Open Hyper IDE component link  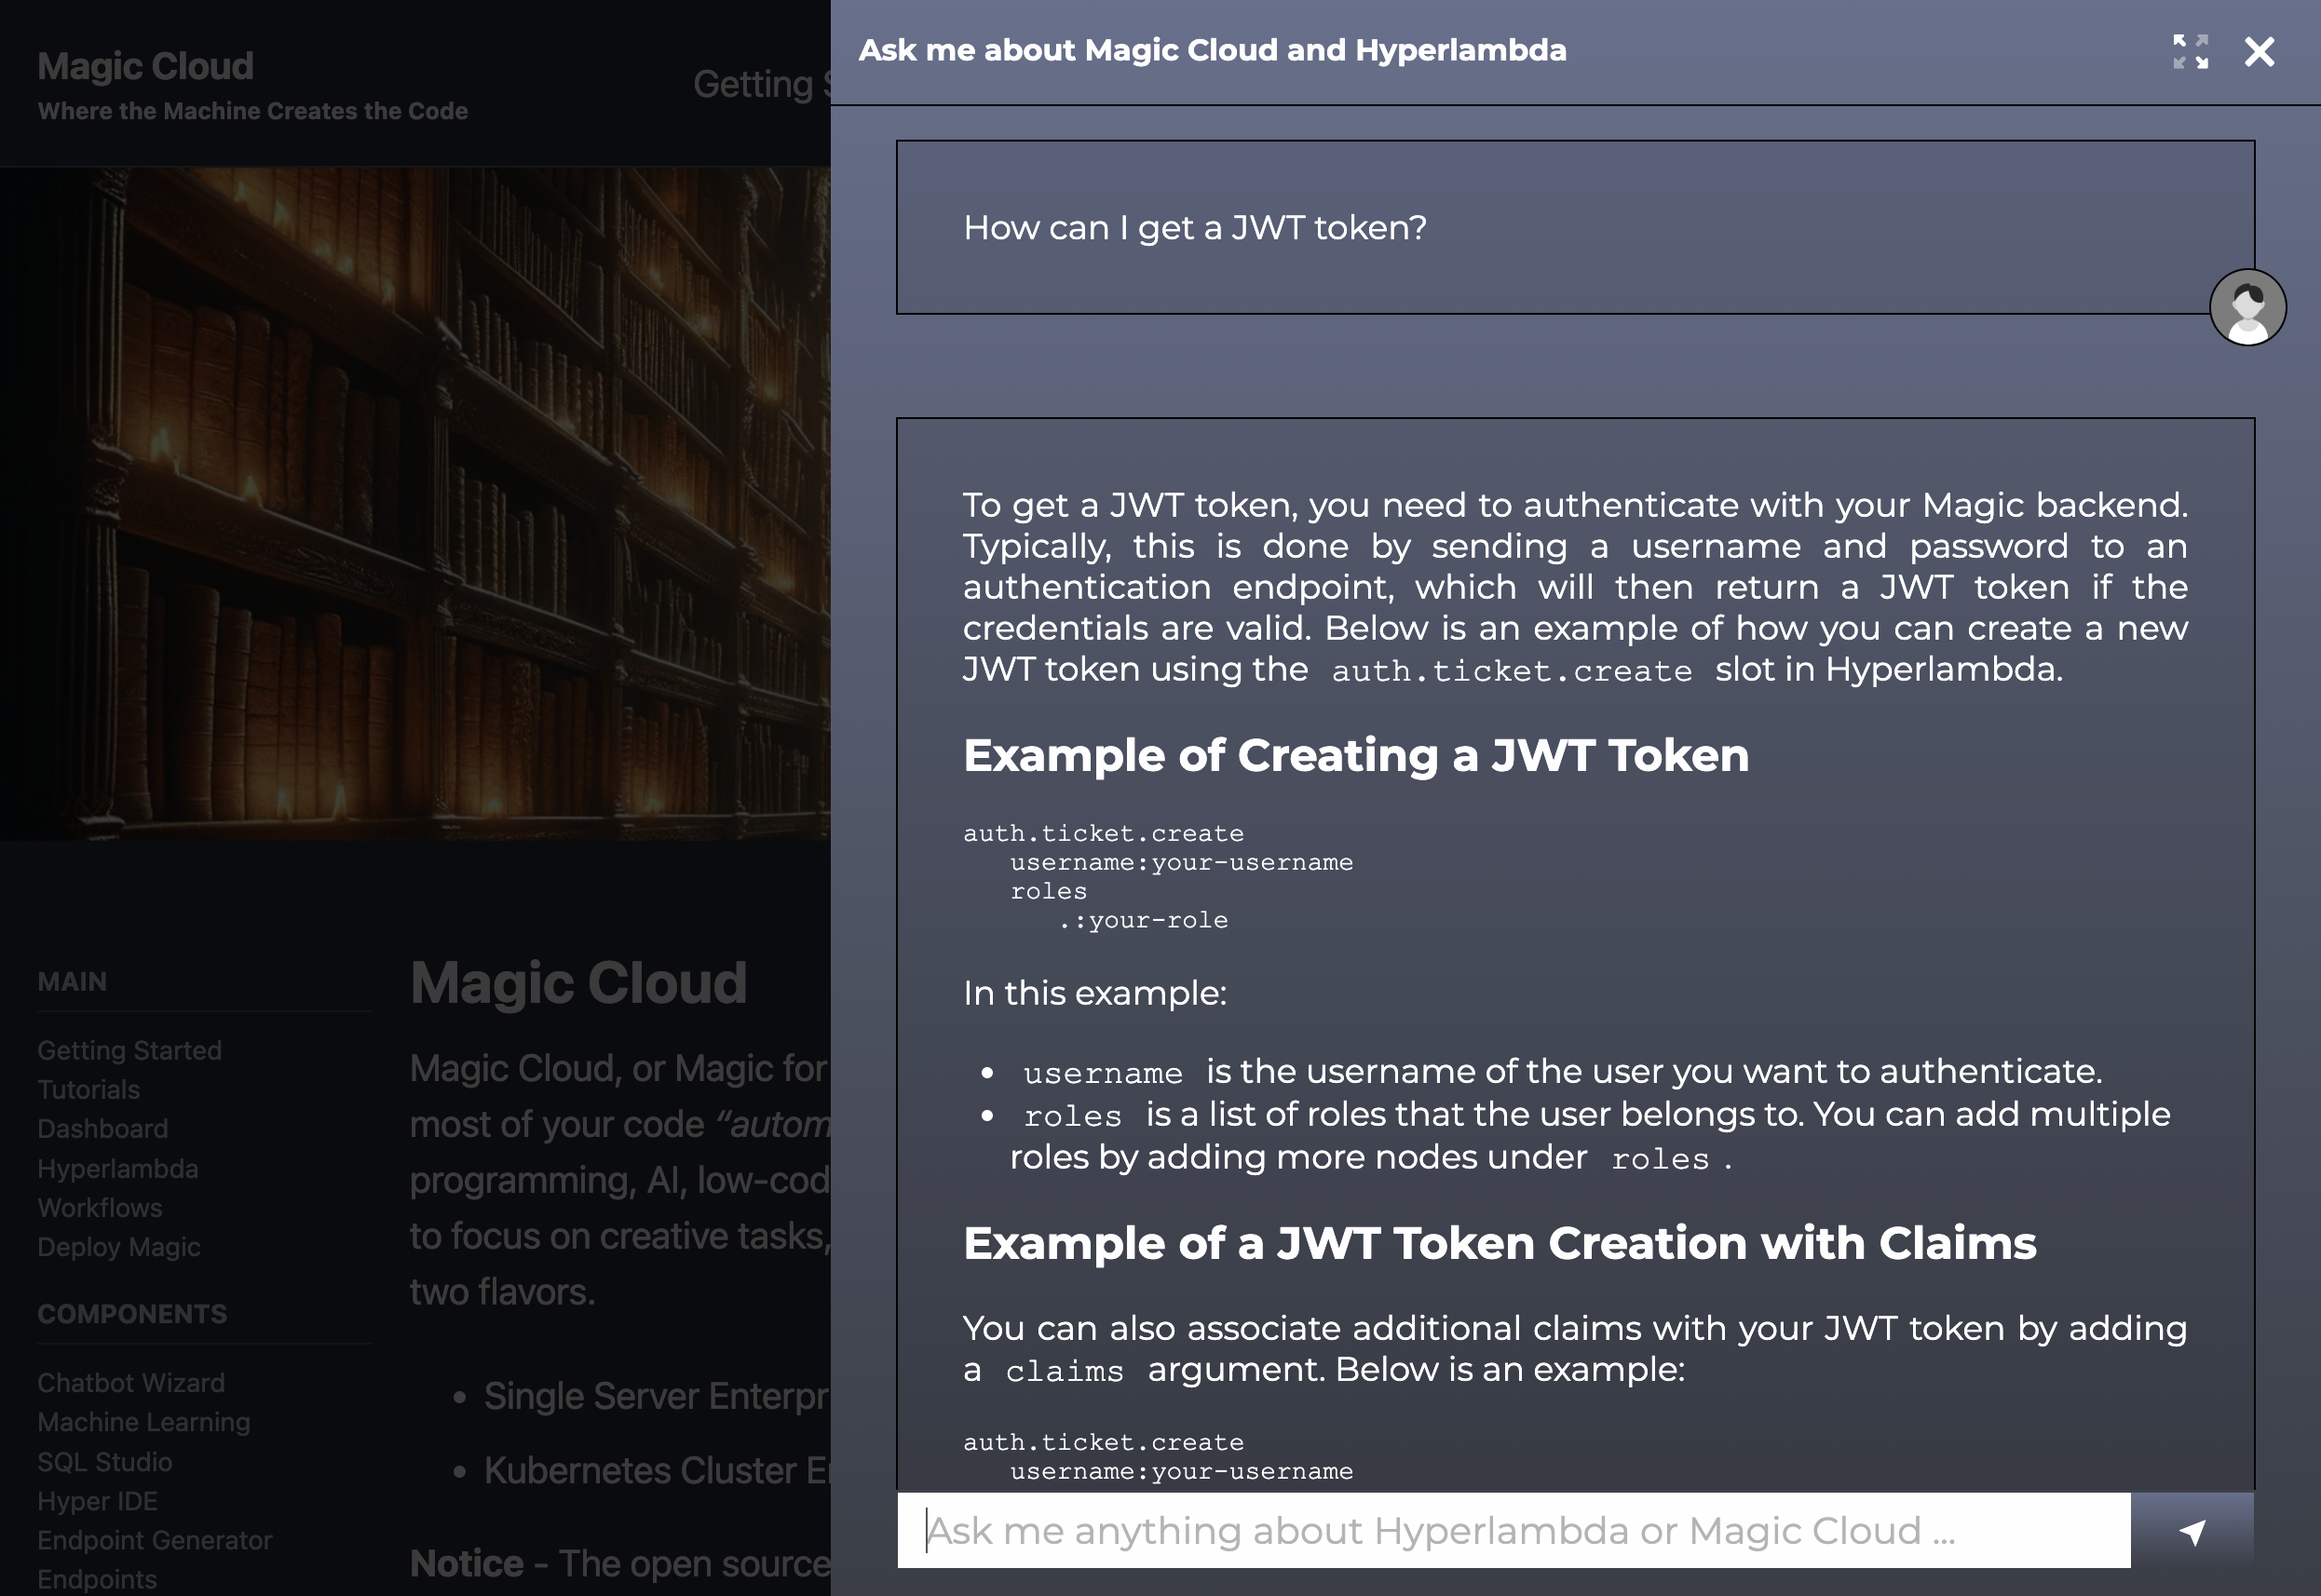click(97, 1501)
